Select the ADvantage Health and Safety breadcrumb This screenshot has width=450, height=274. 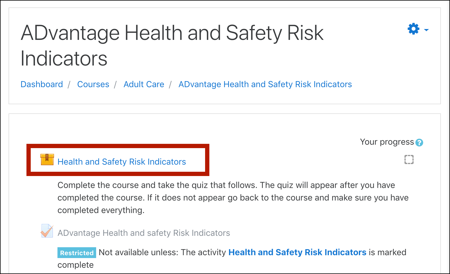pyautogui.click(x=265, y=84)
